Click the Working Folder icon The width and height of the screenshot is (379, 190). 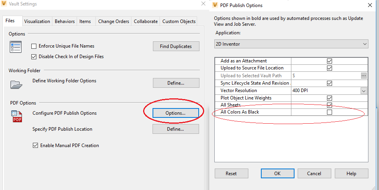(x=16, y=83)
